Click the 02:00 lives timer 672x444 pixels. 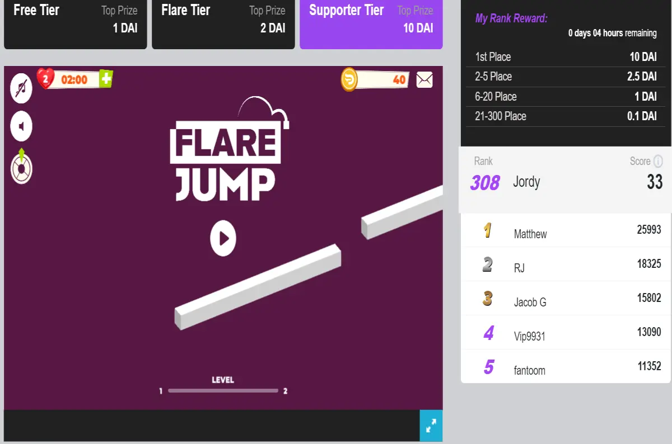click(x=74, y=79)
